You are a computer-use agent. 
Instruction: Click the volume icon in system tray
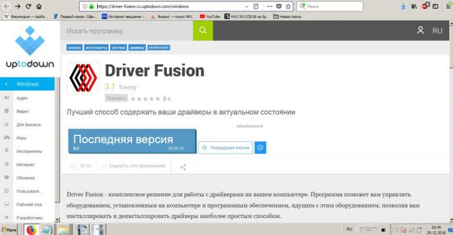395,230
